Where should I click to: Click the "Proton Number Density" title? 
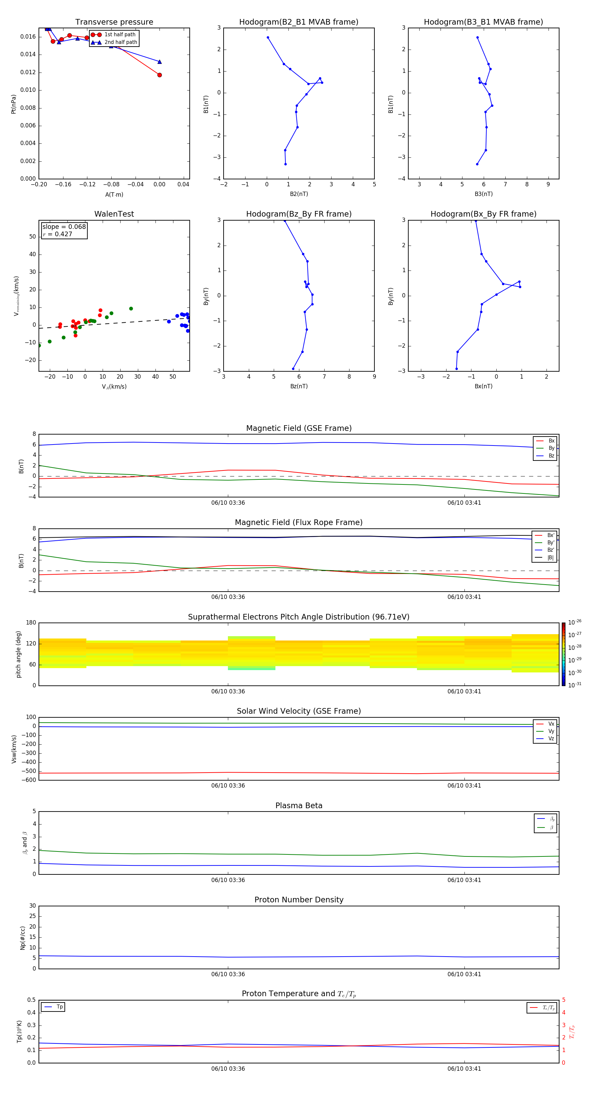click(x=299, y=900)
